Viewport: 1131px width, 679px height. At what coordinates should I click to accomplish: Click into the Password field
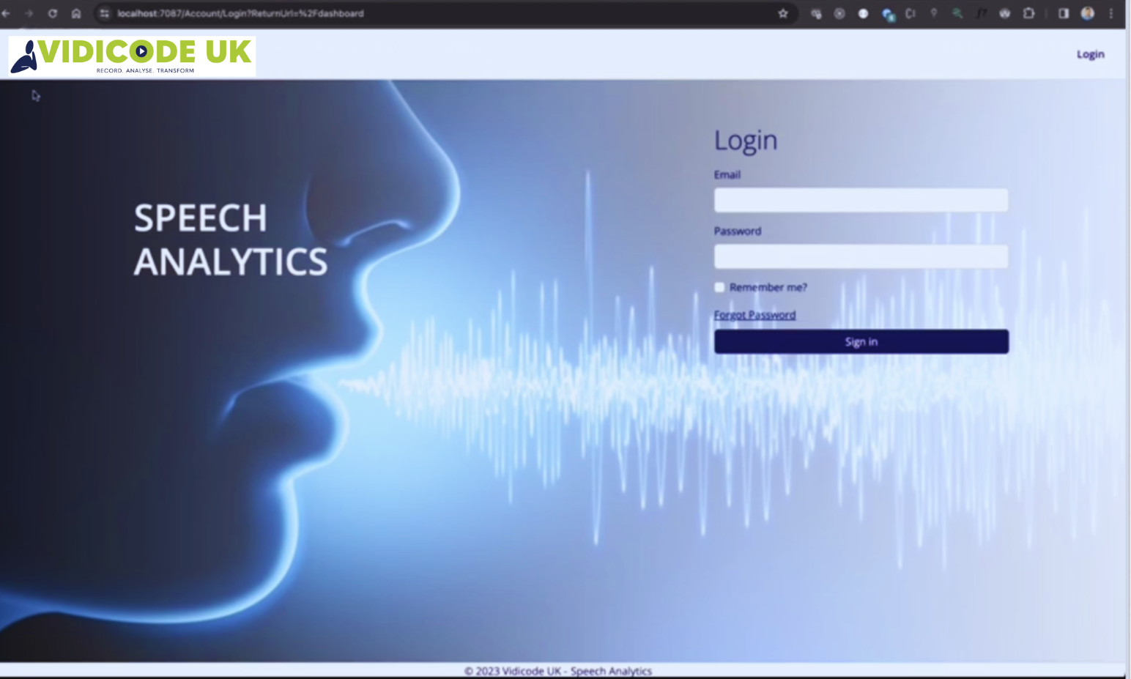pyautogui.click(x=861, y=256)
